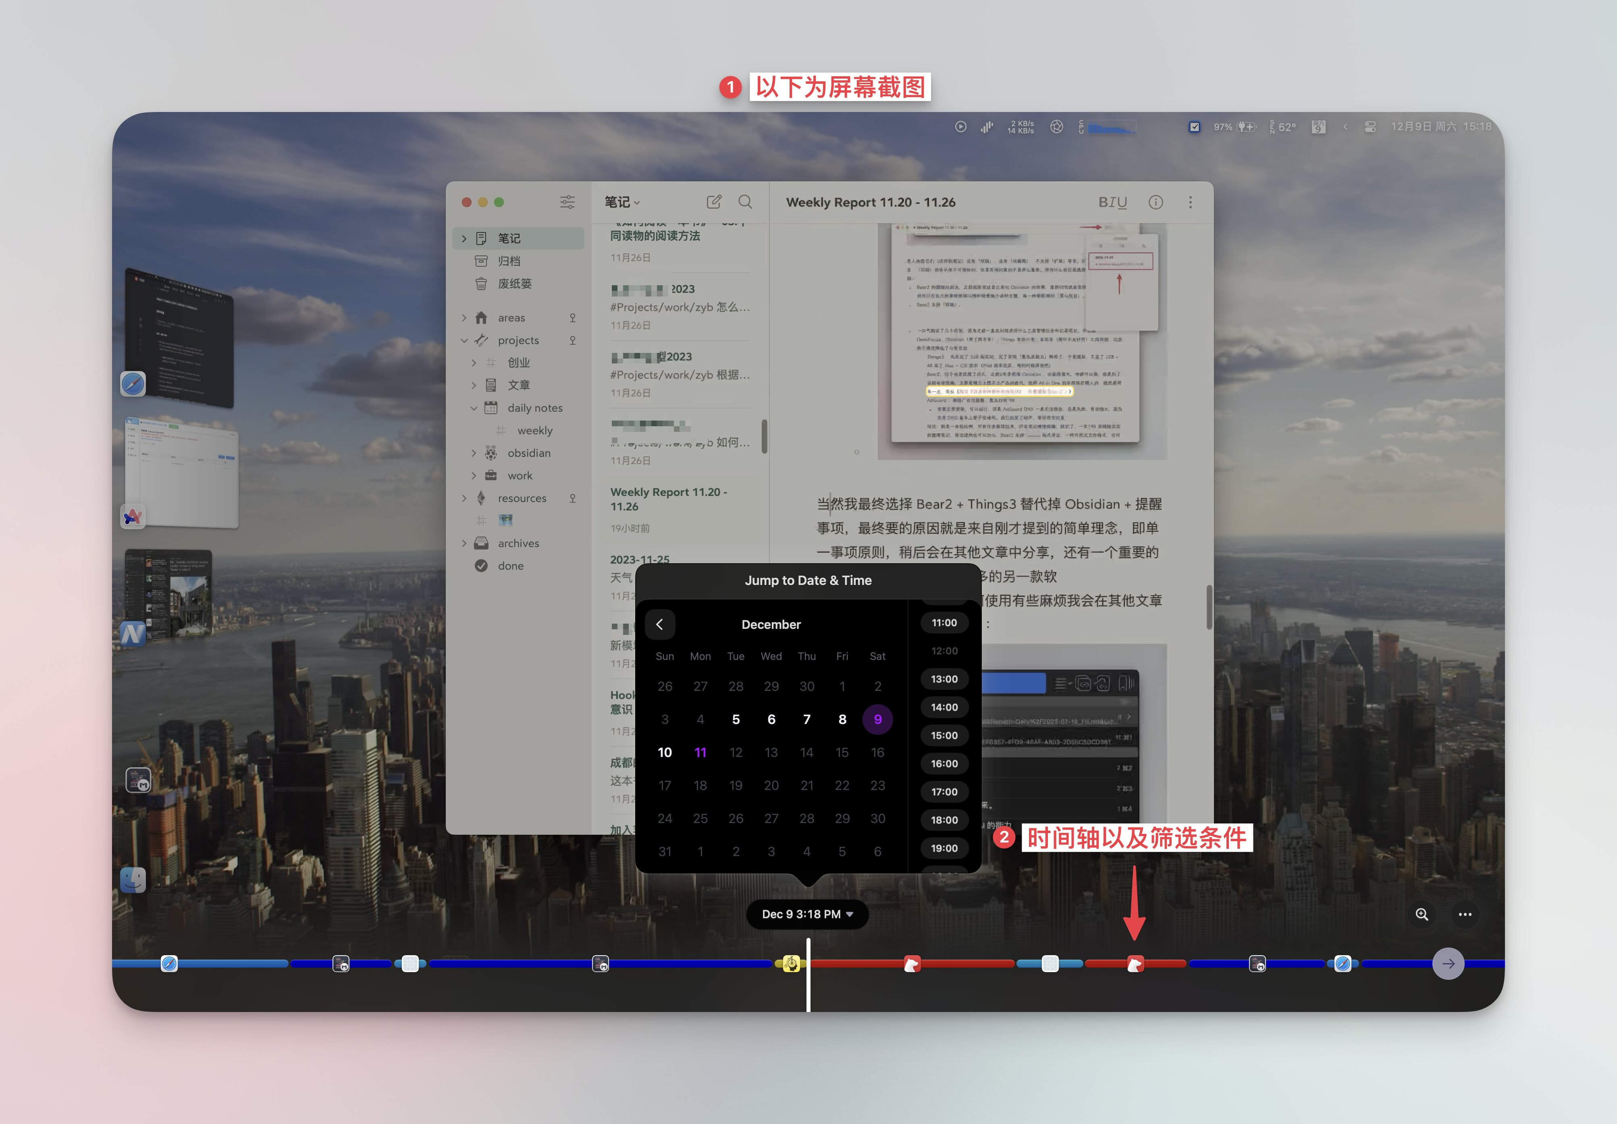Select December 10 in the calendar
This screenshot has height=1124, width=1617.
pyautogui.click(x=664, y=752)
